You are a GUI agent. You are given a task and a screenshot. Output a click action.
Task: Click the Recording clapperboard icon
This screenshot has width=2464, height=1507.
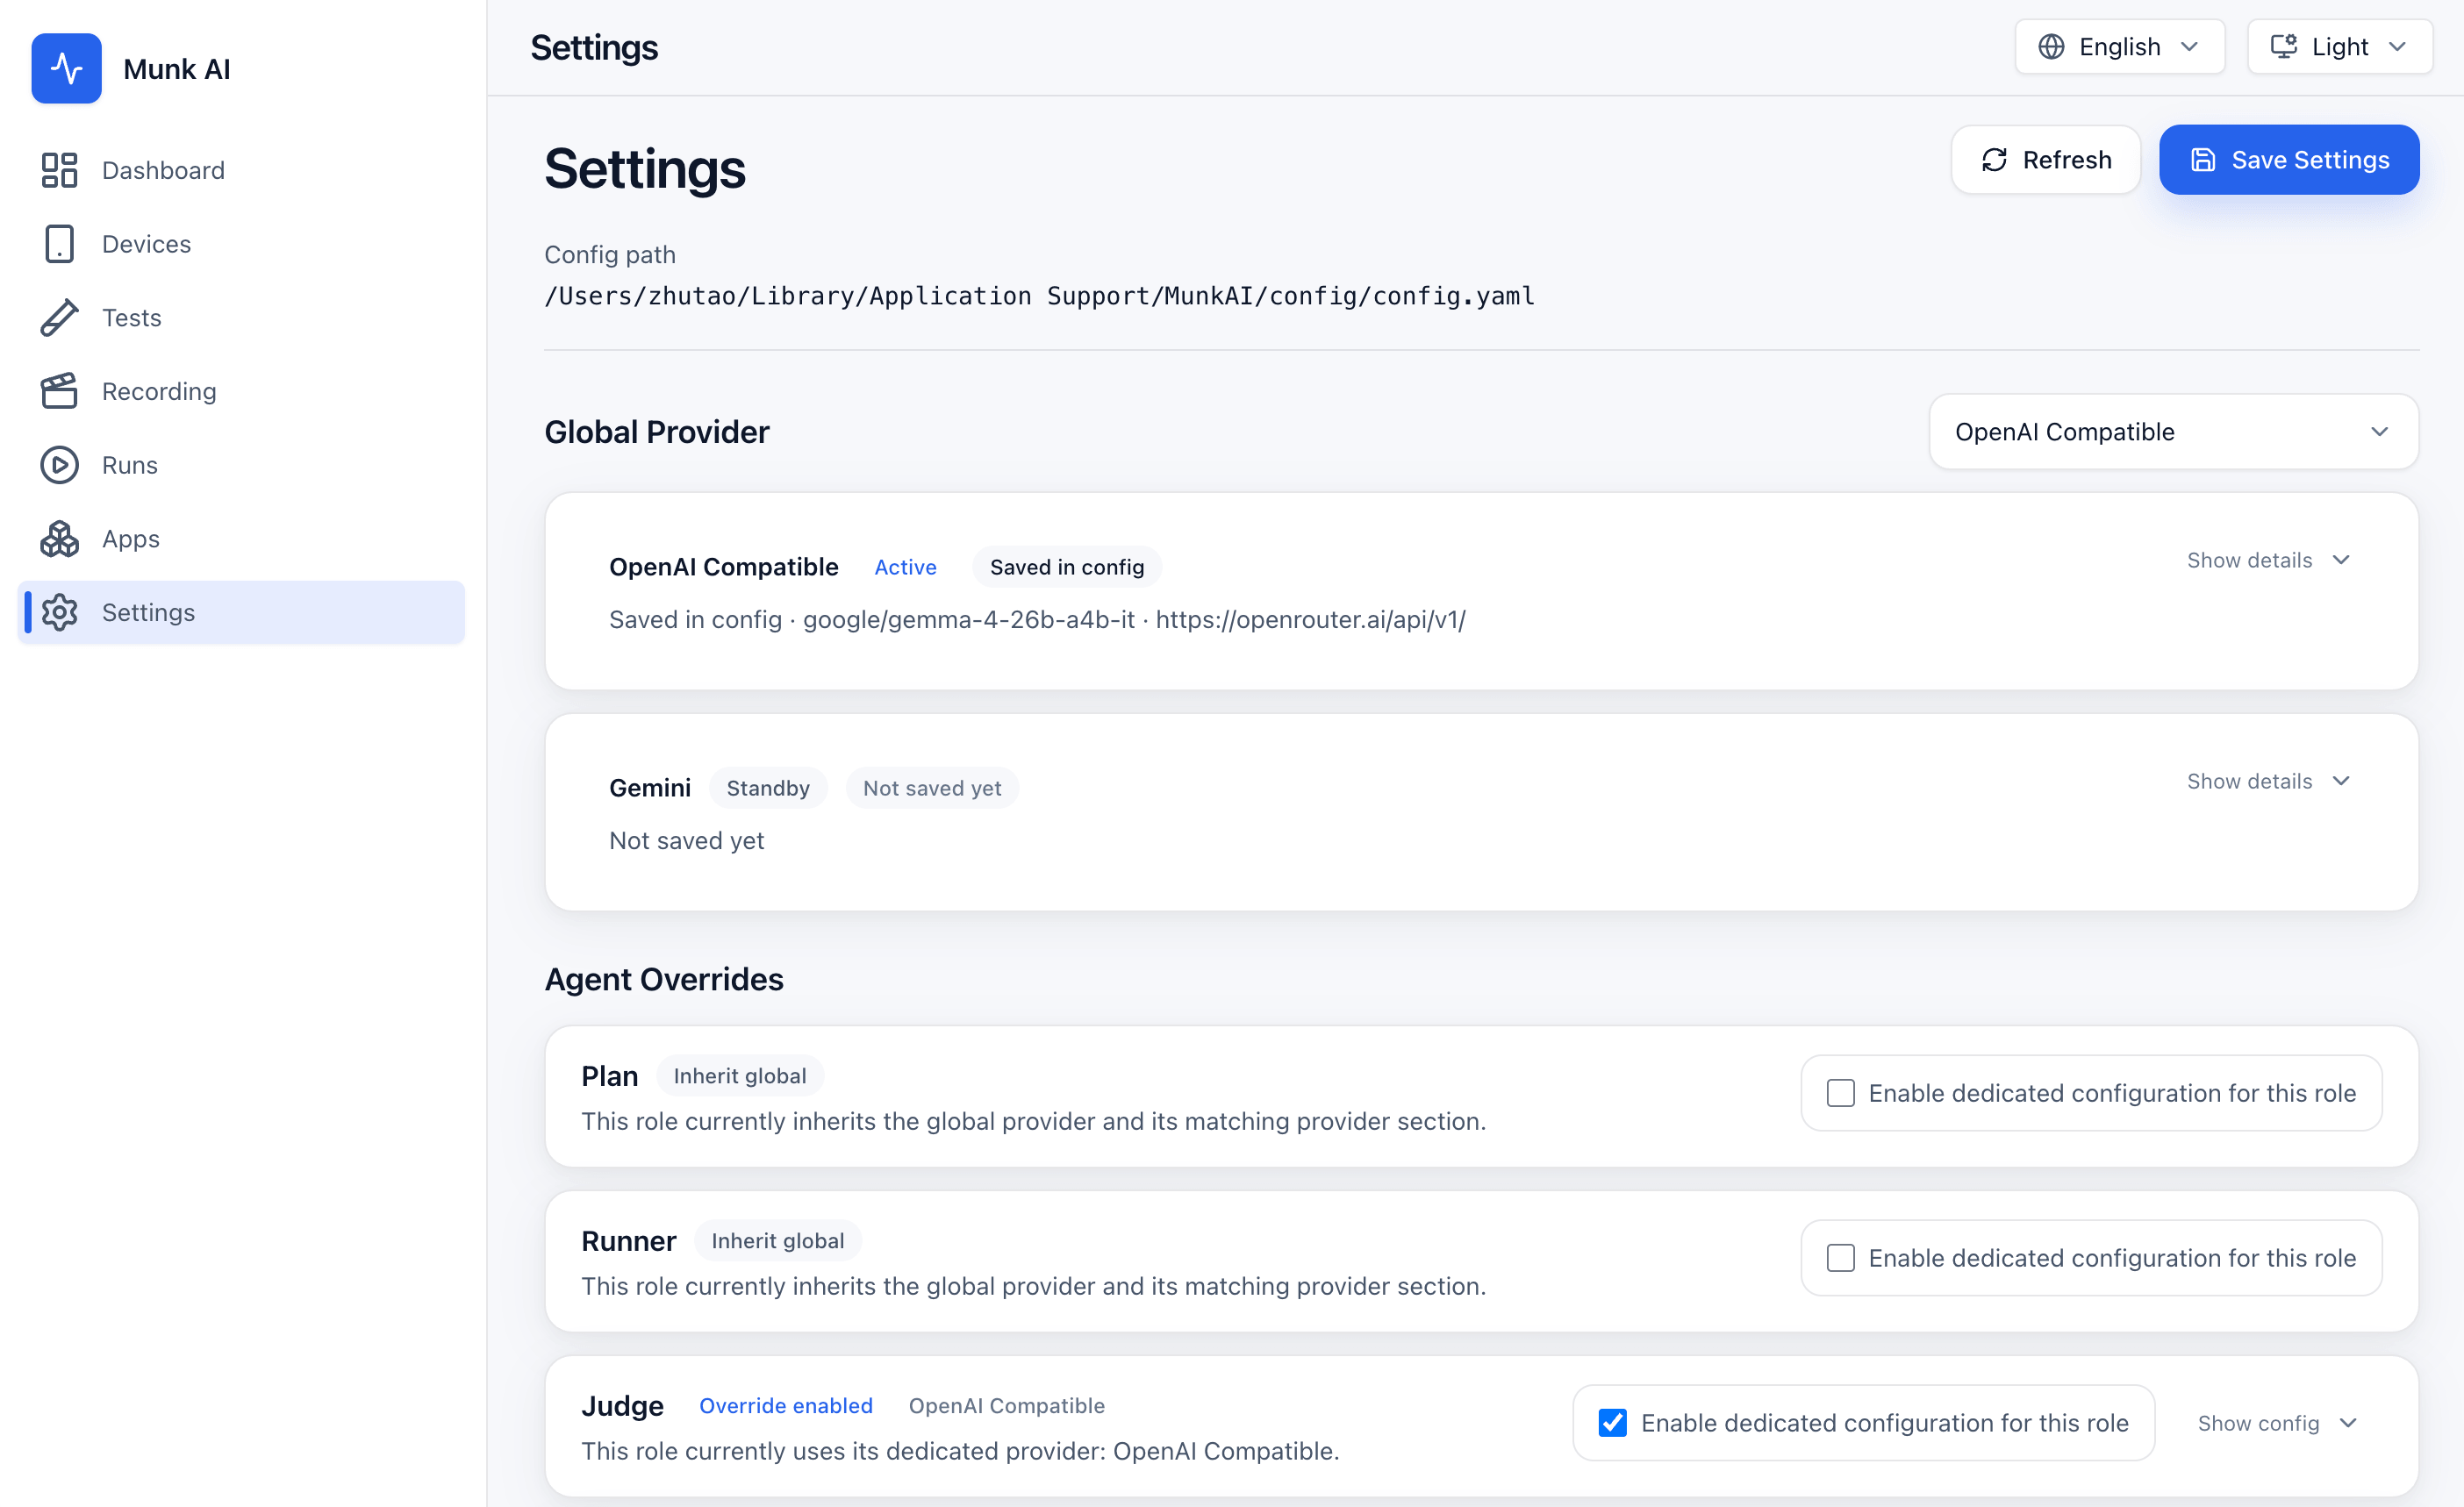(59, 390)
